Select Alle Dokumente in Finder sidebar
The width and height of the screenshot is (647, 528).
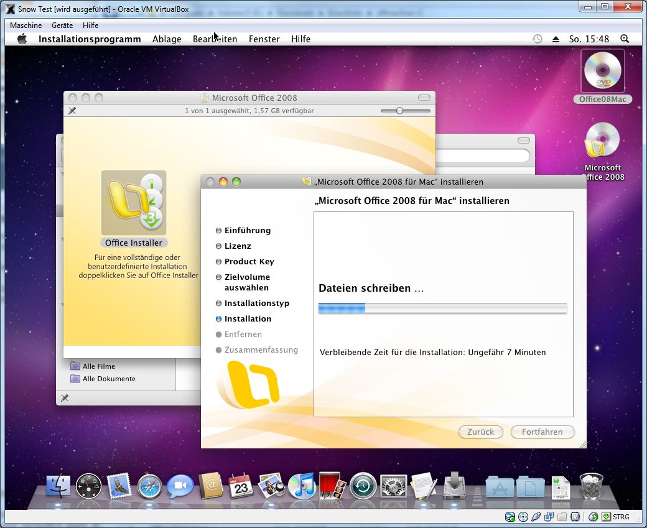(x=103, y=379)
